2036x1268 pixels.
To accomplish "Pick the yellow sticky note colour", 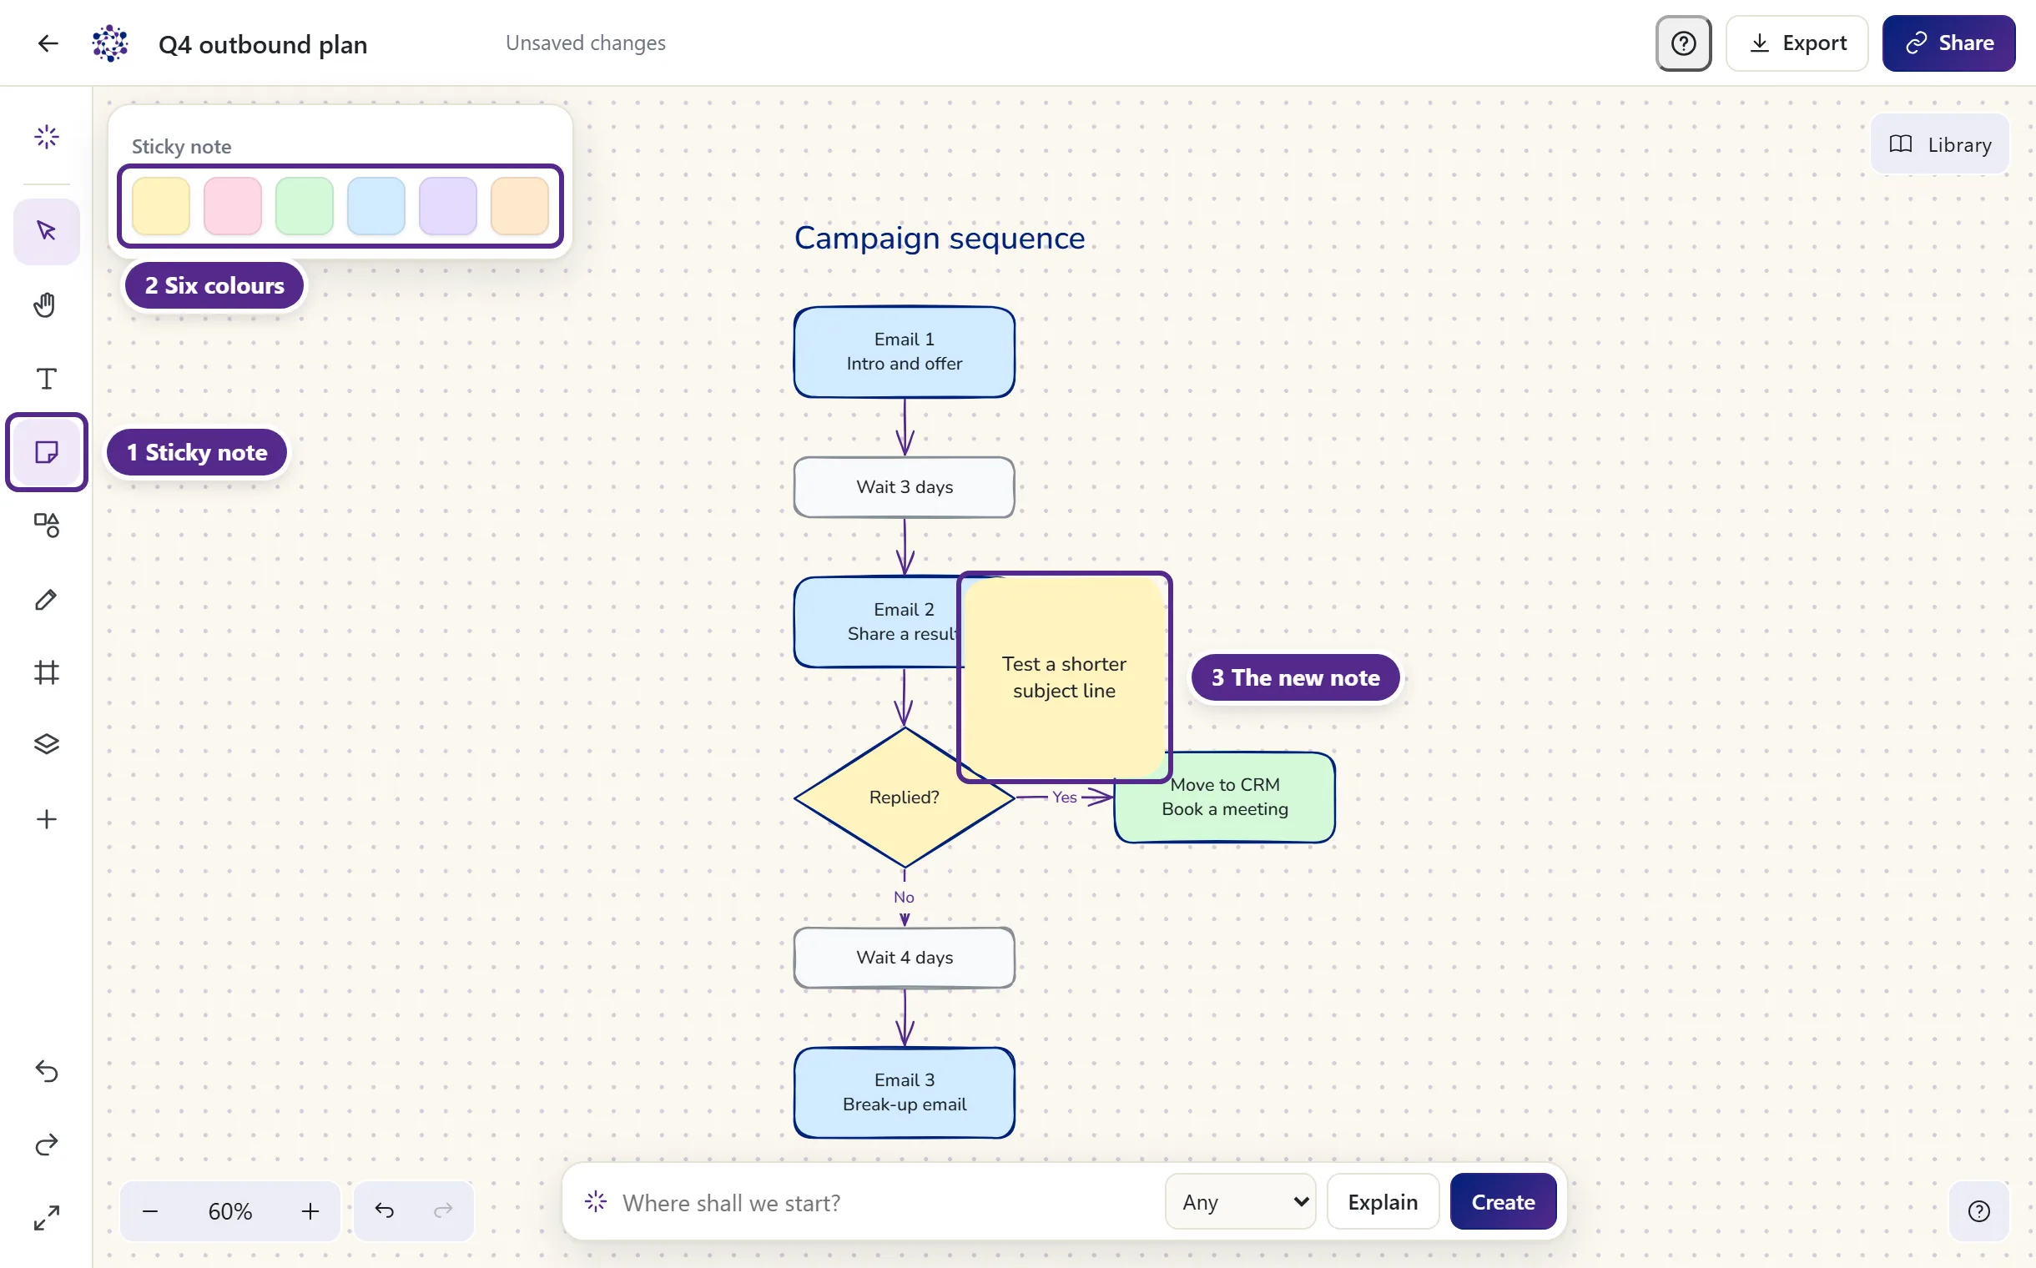I will 161,205.
